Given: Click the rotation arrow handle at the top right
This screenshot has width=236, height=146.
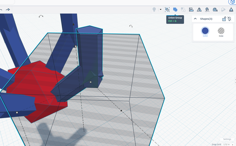Looking at the screenshot, I should point(131,26).
